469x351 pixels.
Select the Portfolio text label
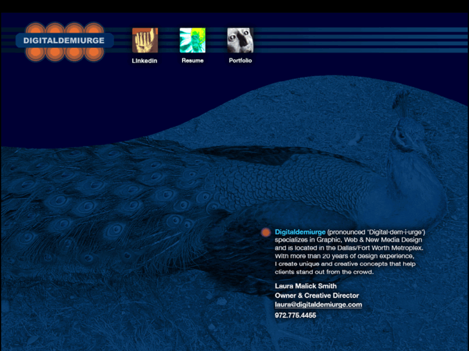click(240, 61)
